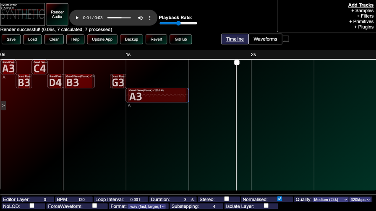The image size is (376, 211).
Task: Open audio player more options menu
Action: (x=150, y=18)
